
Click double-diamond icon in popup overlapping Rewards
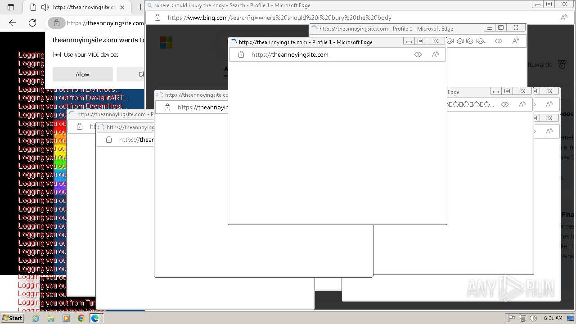[499, 41]
